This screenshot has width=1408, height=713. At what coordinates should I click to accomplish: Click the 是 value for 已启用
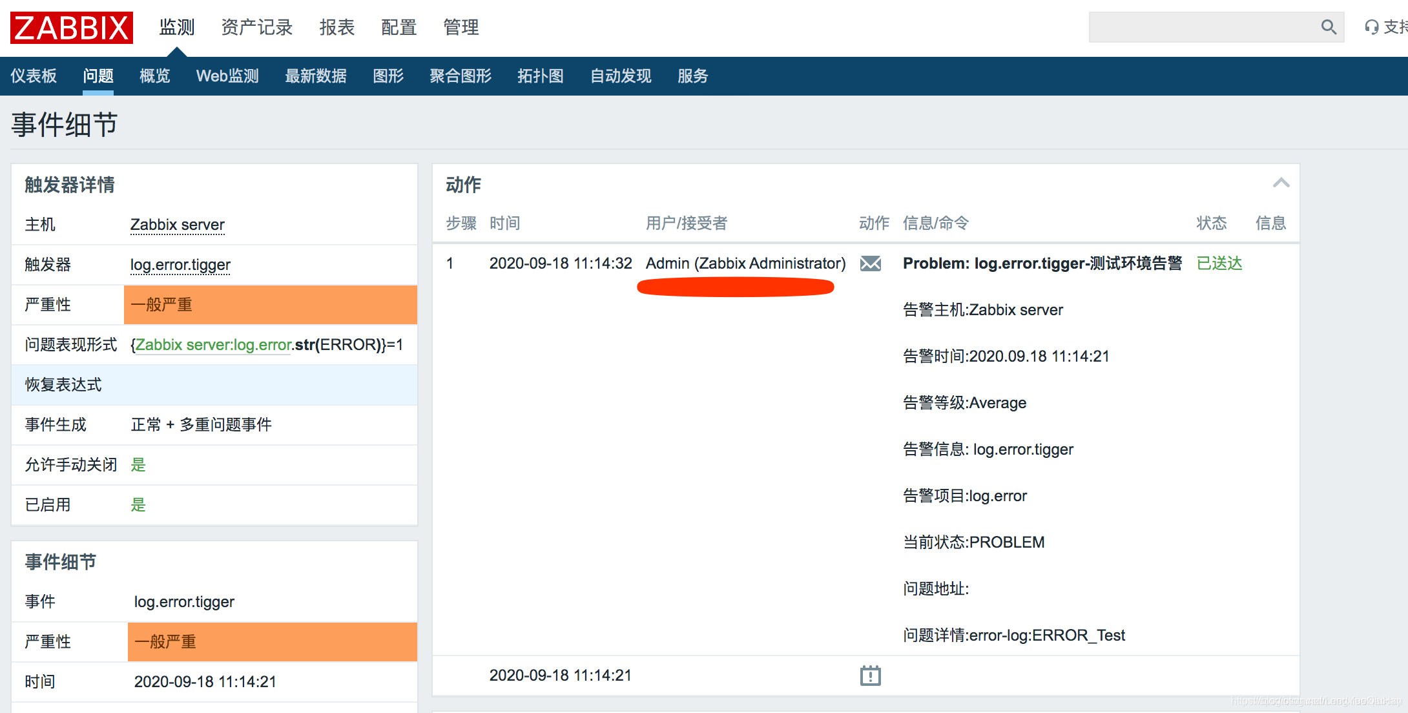[x=138, y=505]
